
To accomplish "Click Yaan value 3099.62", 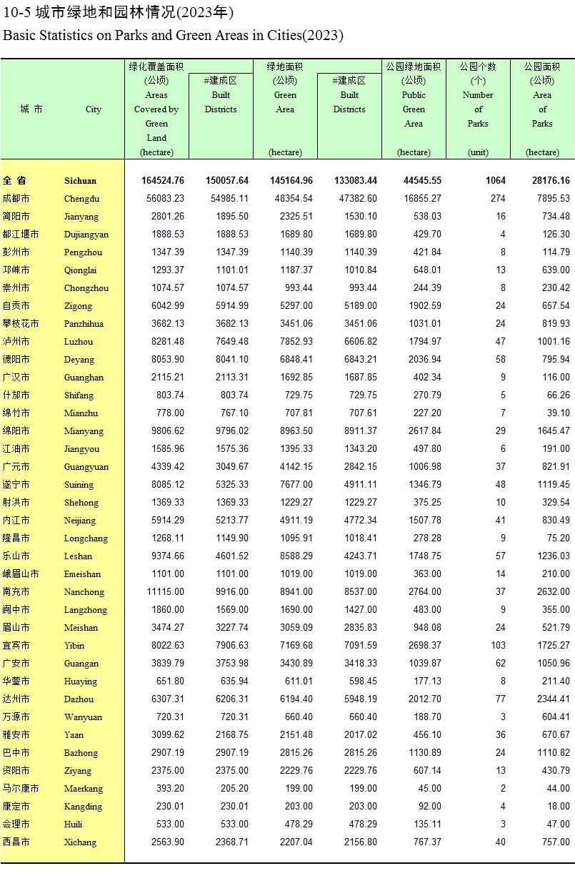I will point(168,735).
